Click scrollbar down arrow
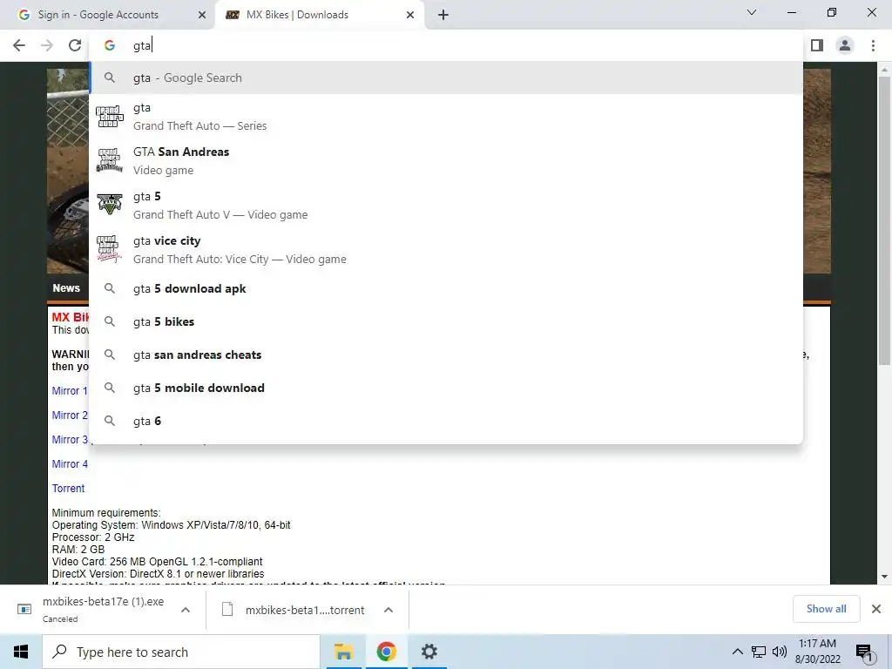This screenshot has width=892, height=669. pos(884,577)
